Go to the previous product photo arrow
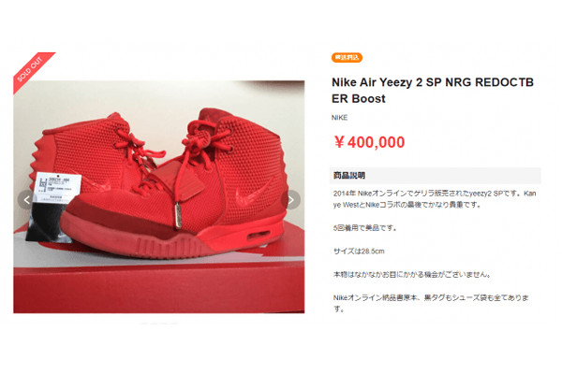The image size is (562, 374). (26, 200)
